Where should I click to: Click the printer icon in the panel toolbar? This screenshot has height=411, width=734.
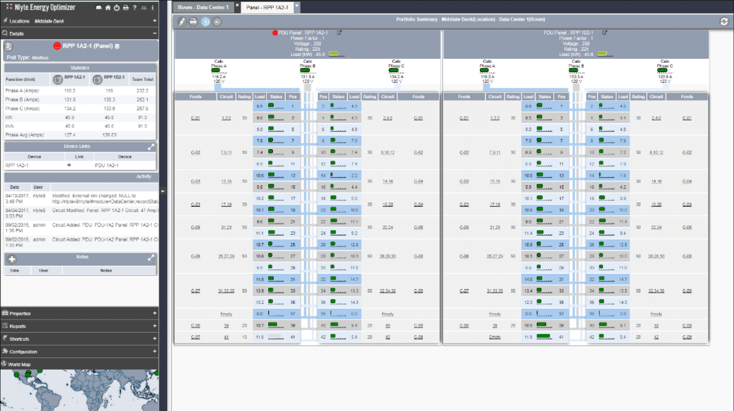pos(193,21)
